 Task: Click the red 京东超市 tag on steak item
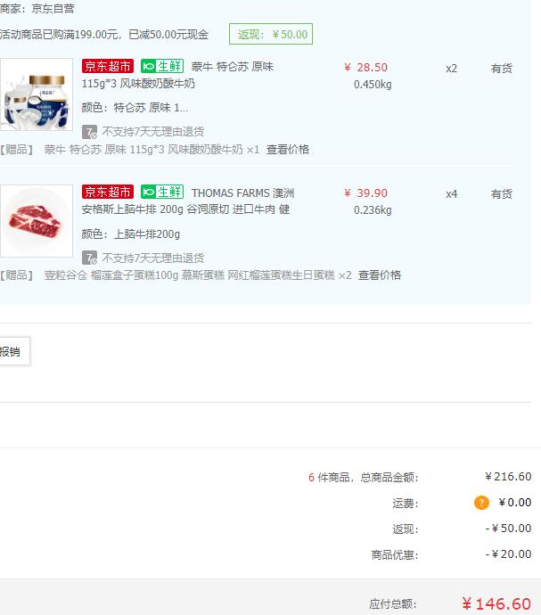pyautogui.click(x=108, y=192)
